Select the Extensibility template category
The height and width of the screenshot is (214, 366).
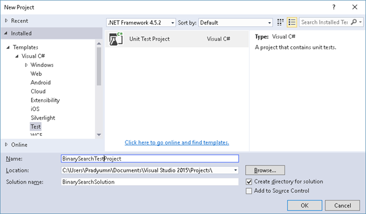click(45, 100)
